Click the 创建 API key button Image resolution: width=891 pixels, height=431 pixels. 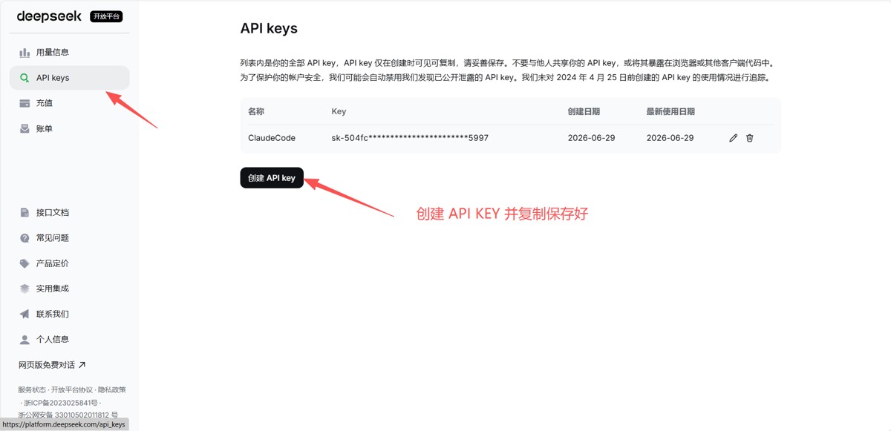point(272,178)
